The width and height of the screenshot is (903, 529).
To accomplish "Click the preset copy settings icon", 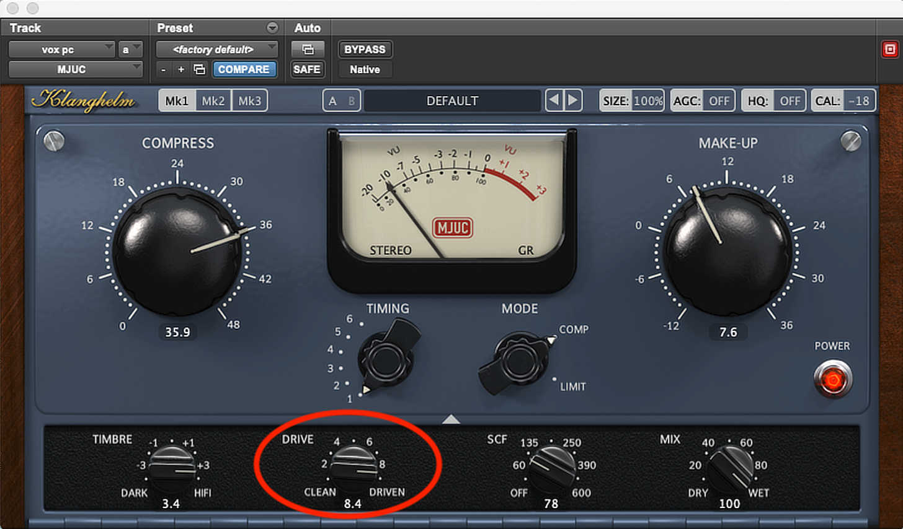I will pos(199,69).
